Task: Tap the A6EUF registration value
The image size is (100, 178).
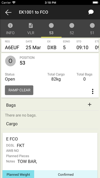Action: point(12,48)
